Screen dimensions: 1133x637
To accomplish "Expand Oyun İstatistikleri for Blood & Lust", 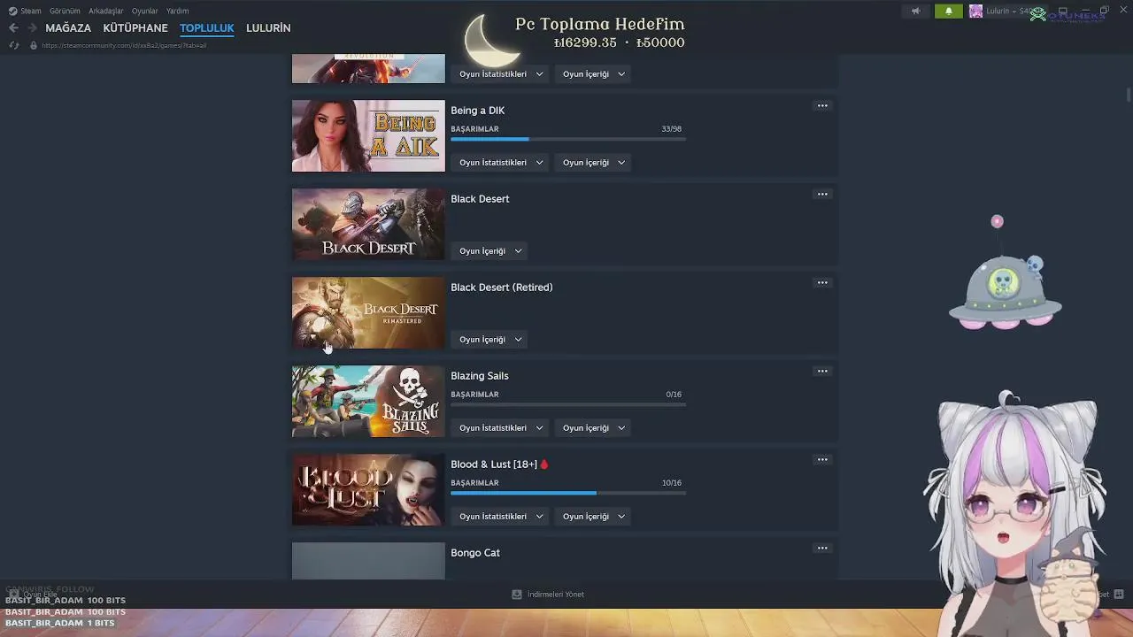I will tap(501, 517).
